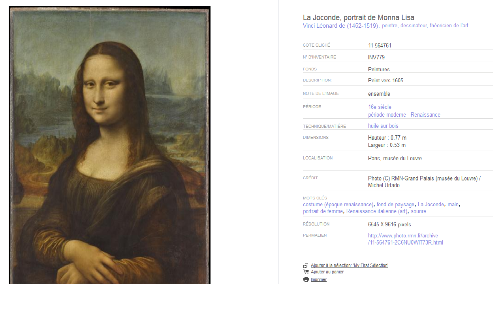This screenshot has height=311, width=502.
Task: Select keyword 'fond de paysage'
Action: point(395,205)
